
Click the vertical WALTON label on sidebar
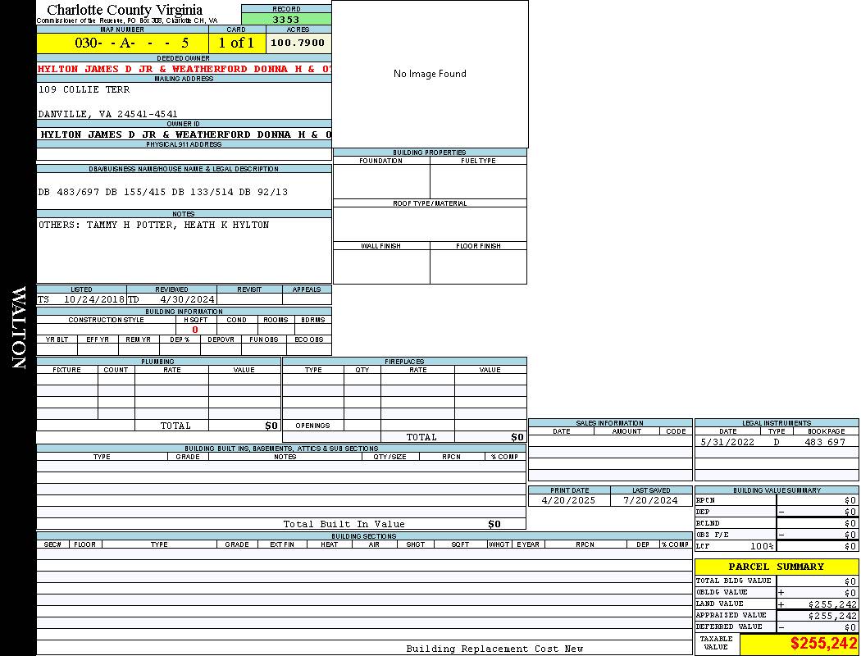tap(18, 327)
